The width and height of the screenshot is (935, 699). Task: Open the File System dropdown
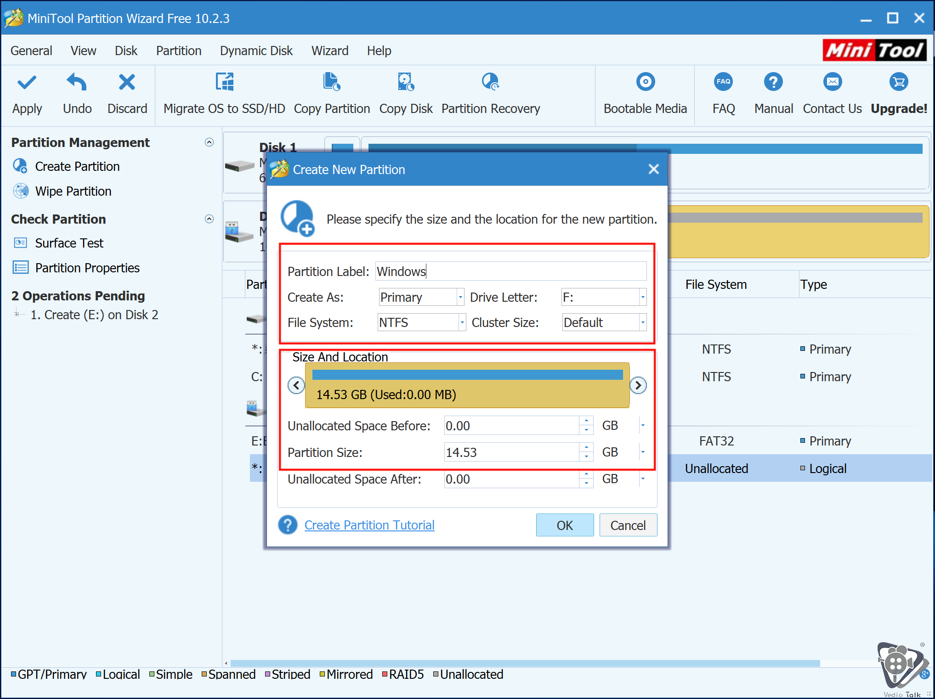pos(462,322)
